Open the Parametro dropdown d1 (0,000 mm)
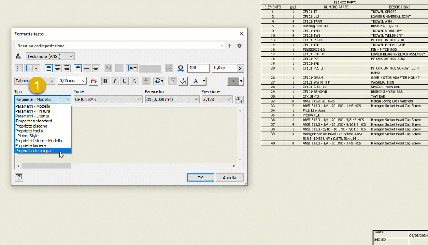Image resolution: width=428 pixels, height=245 pixels. [172, 100]
